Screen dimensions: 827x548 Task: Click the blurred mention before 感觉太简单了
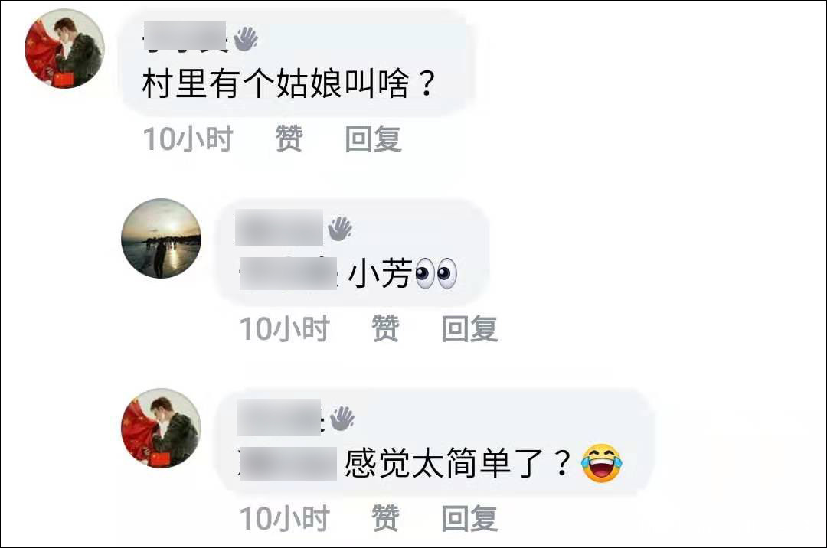tap(288, 463)
